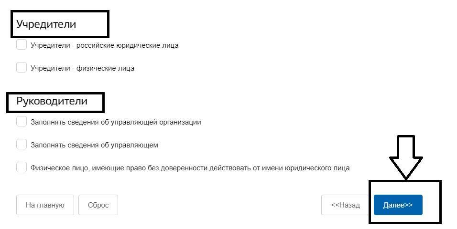Viewport: 457px width, 229px height.
Task: Tick the Учредители - физические лица checkbox
Action: click(22, 67)
